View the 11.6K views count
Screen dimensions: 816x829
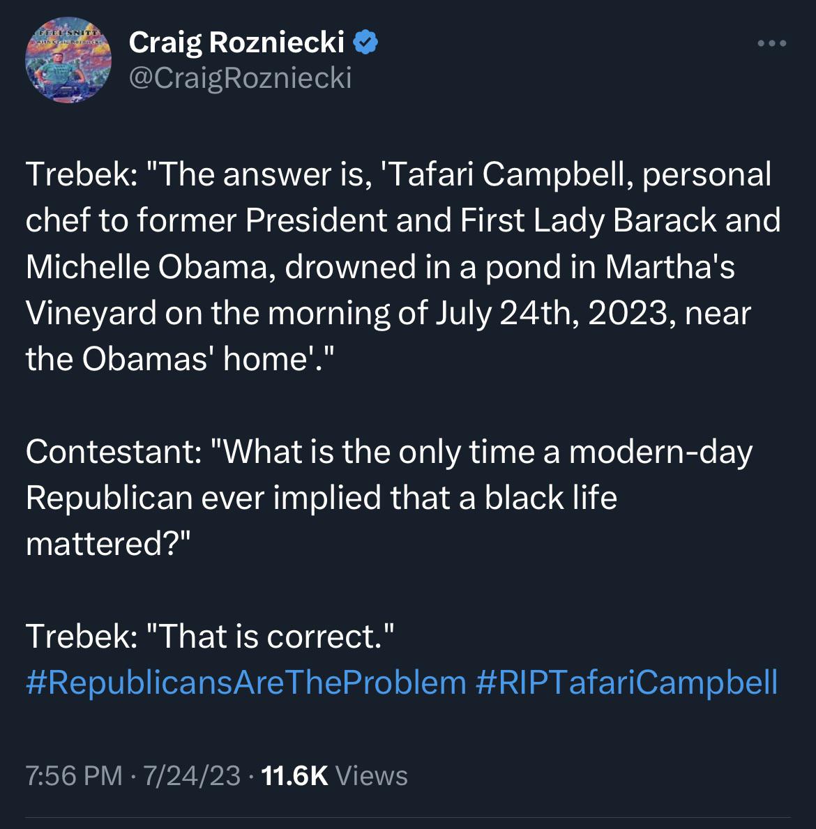(x=294, y=775)
